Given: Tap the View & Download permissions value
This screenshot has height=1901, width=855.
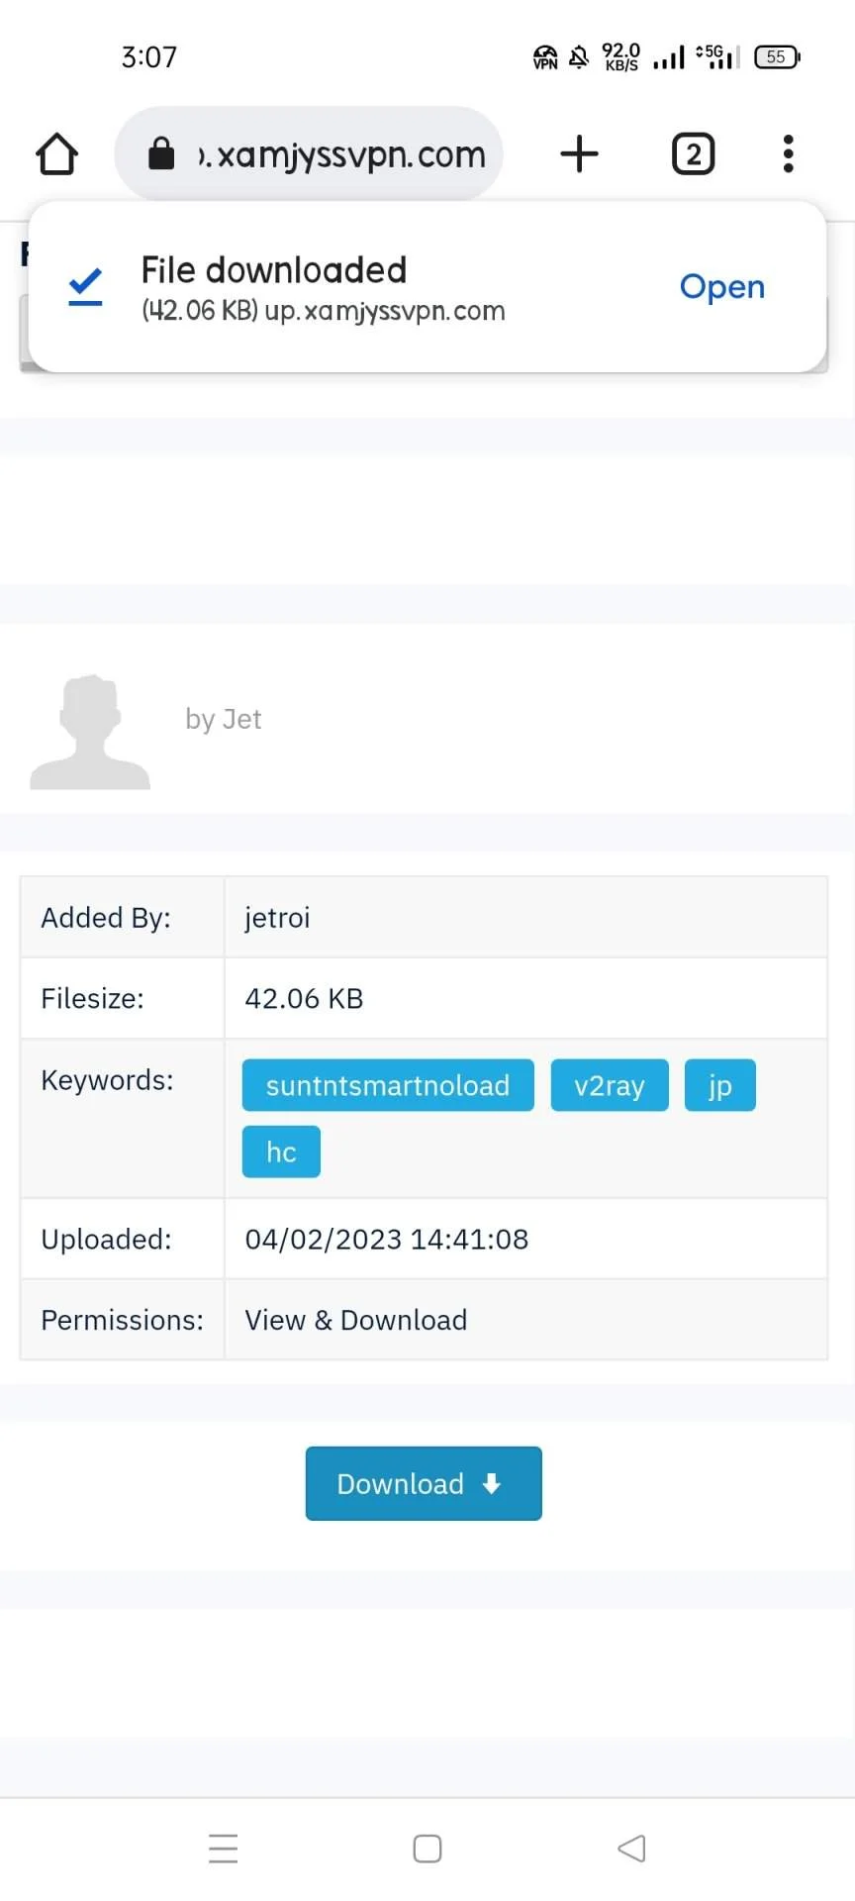Looking at the screenshot, I should pyautogui.click(x=356, y=1320).
